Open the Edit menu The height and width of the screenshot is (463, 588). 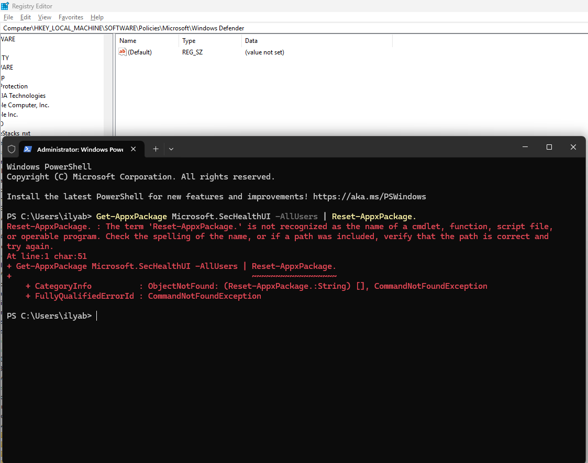pos(25,17)
